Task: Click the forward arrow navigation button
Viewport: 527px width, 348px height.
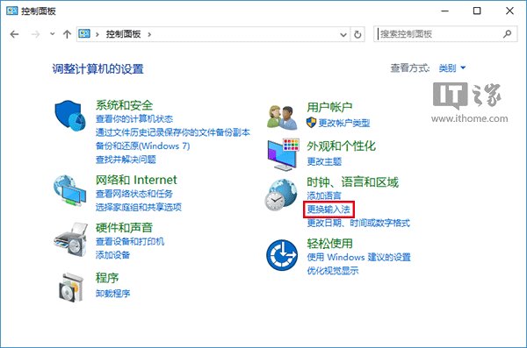Action: pyautogui.click(x=35, y=34)
